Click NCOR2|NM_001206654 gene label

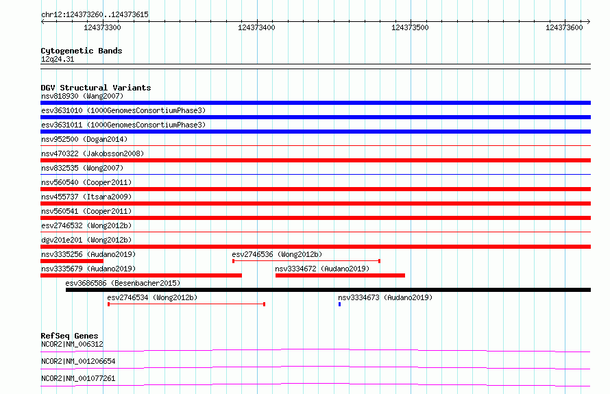pos(78,361)
